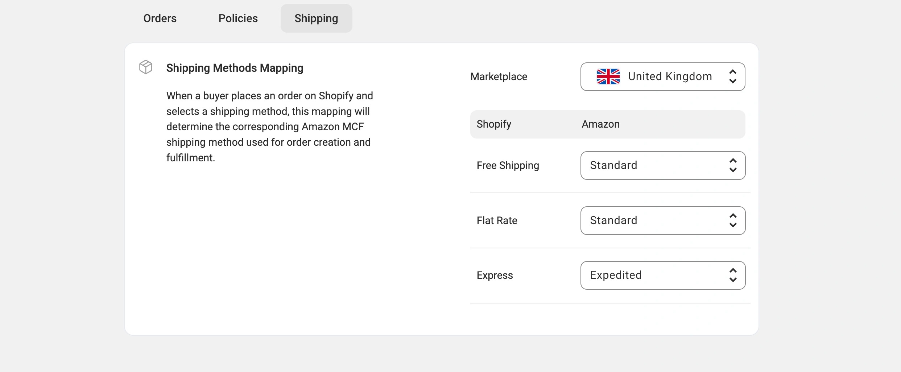Switch to the Policies tab

click(x=238, y=18)
